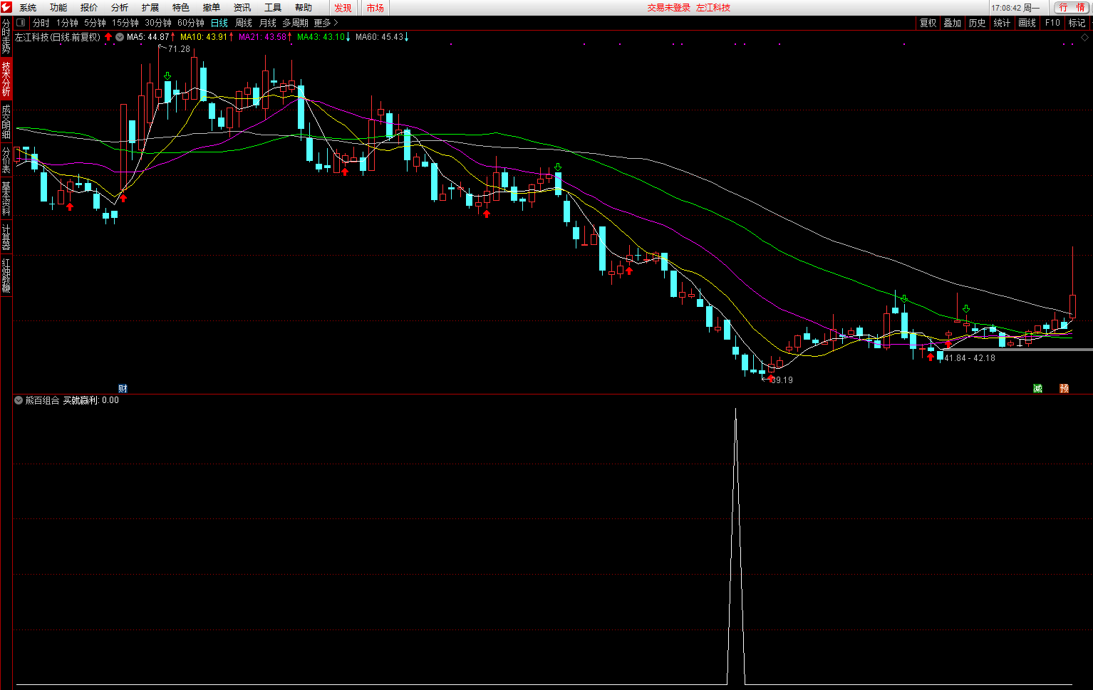Open the 特色 menu
The height and width of the screenshot is (690, 1093).
(181, 8)
